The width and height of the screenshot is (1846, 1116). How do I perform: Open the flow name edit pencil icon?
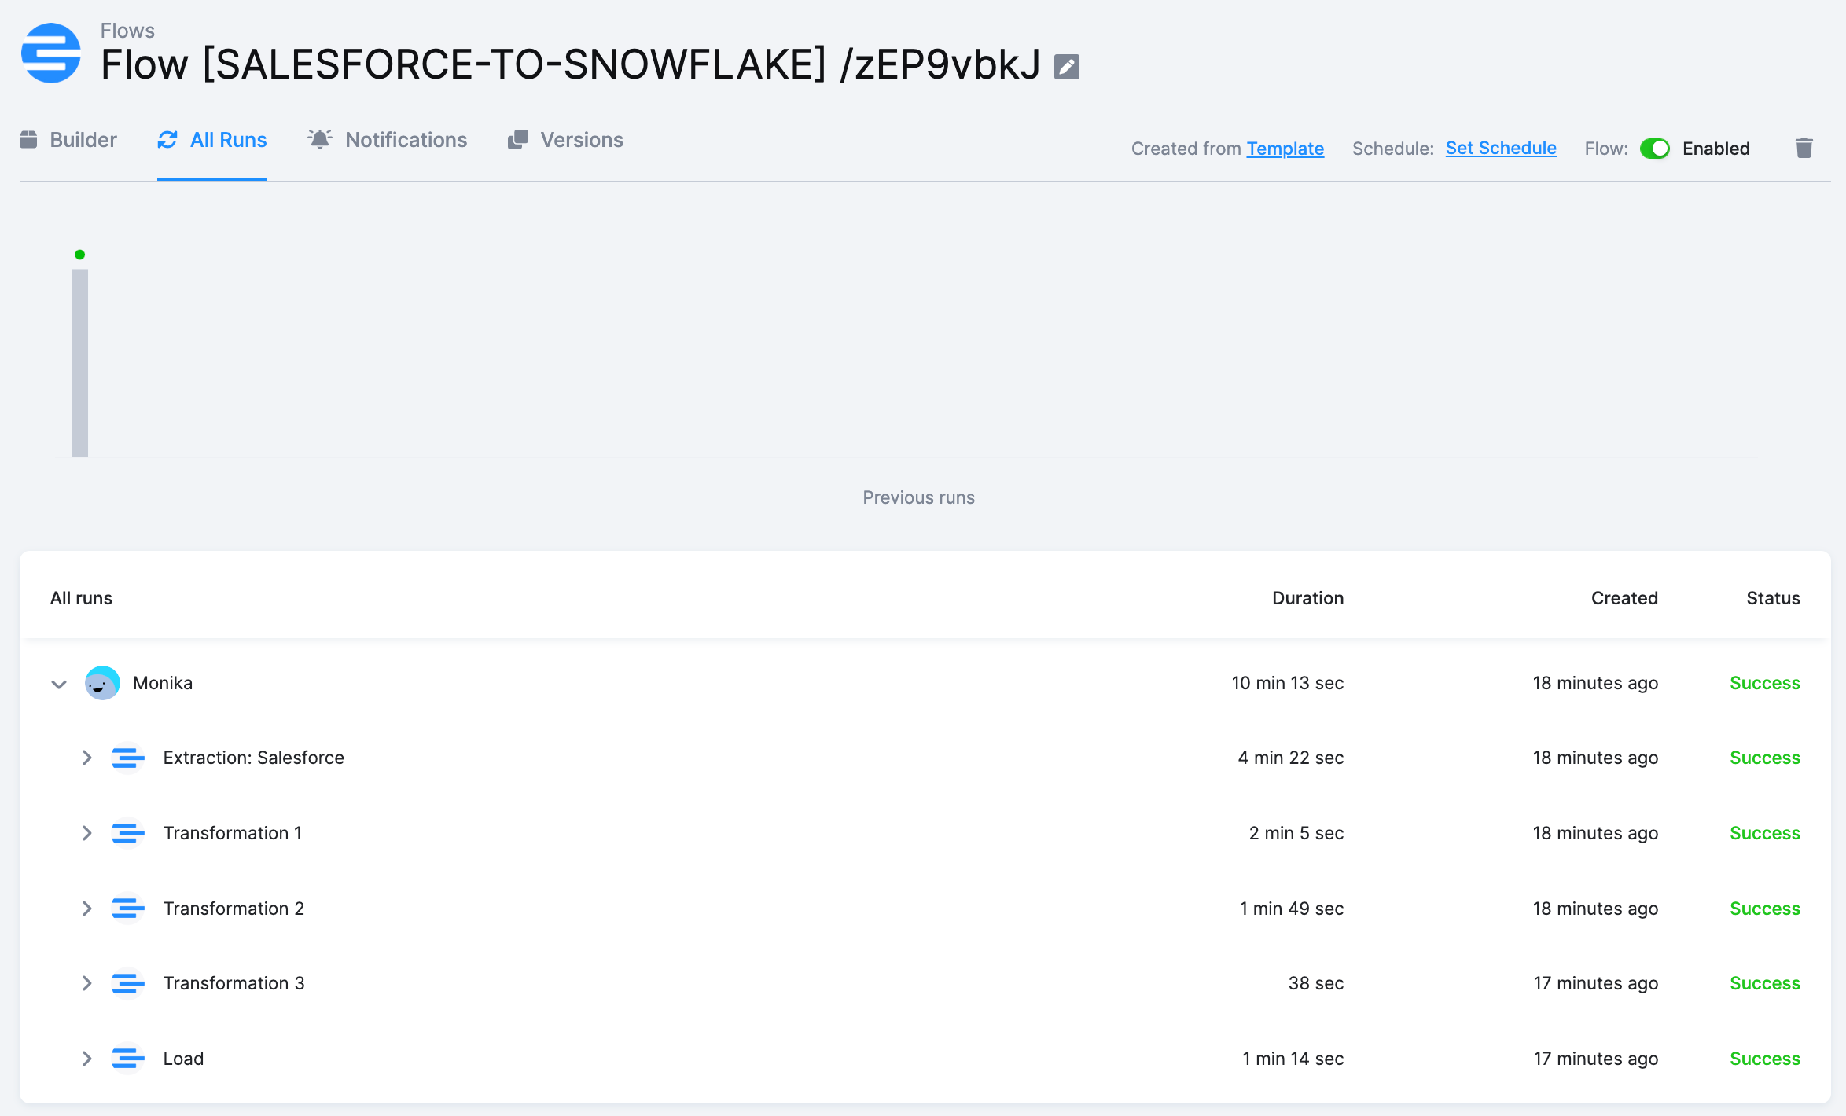point(1066,66)
